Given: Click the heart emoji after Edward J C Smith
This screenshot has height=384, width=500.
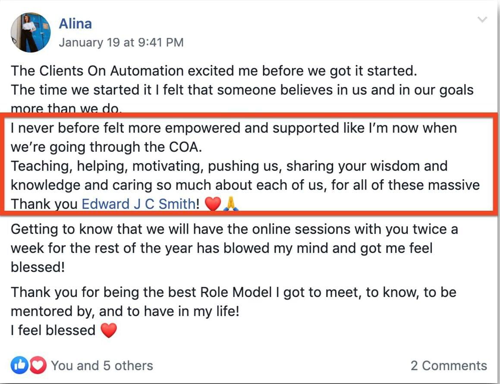Looking at the screenshot, I should click(x=213, y=204).
